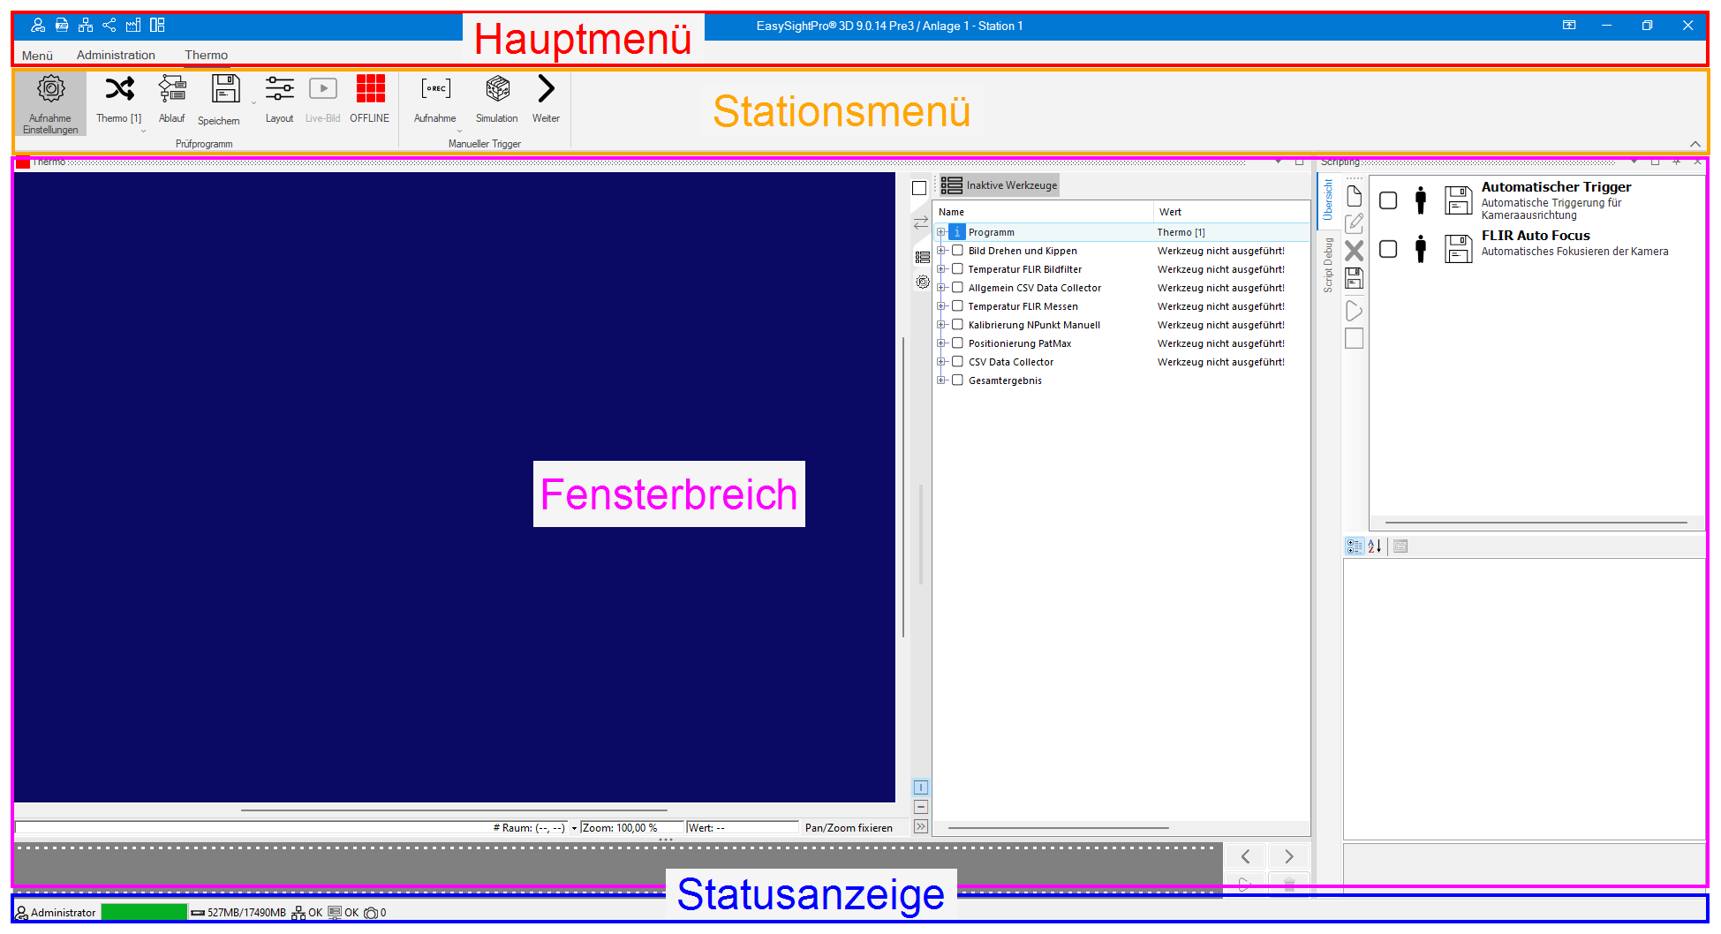Screen dimensions: 1721x934
Task: Start Aufnahme REC manual trigger
Action: tap(435, 90)
